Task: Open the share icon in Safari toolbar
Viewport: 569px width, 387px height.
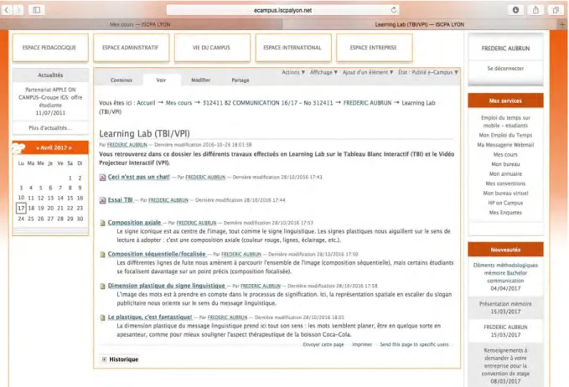Action: click(x=535, y=10)
